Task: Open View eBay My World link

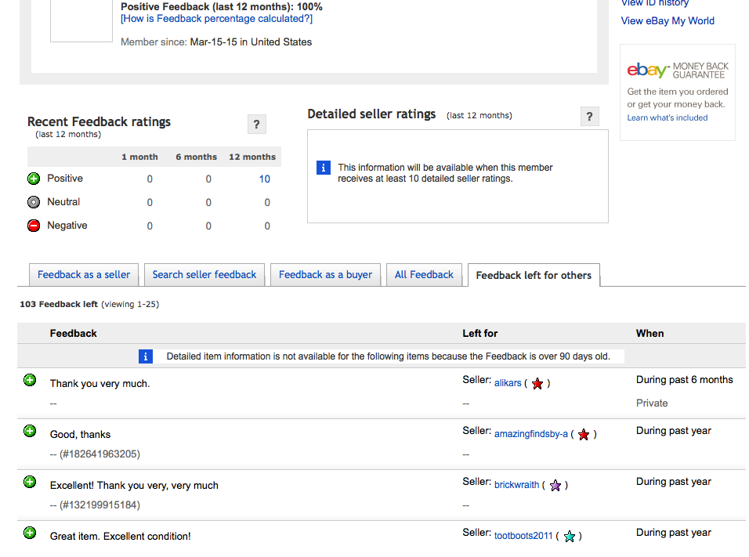Action: [668, 21]
